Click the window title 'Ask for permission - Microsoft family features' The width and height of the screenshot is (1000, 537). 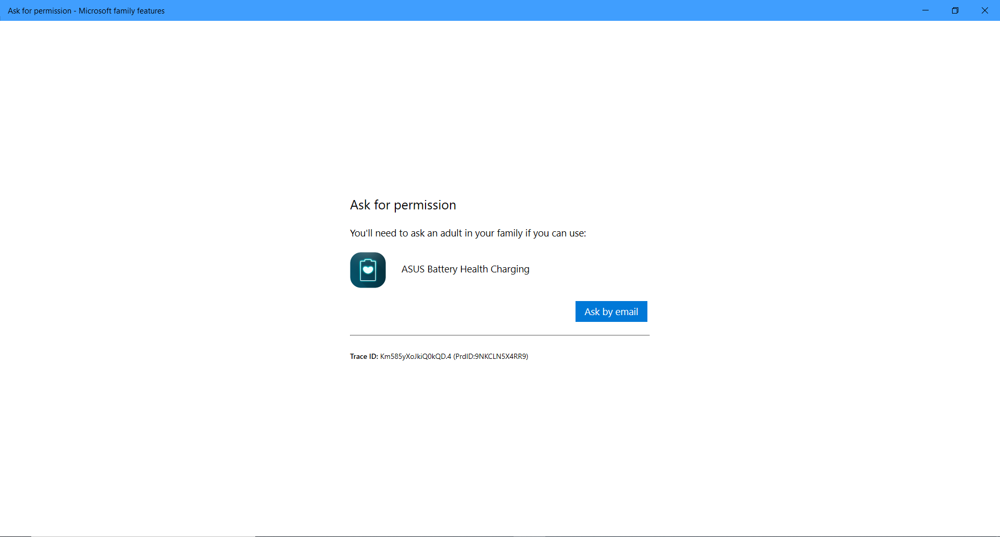tap(86, 11)
